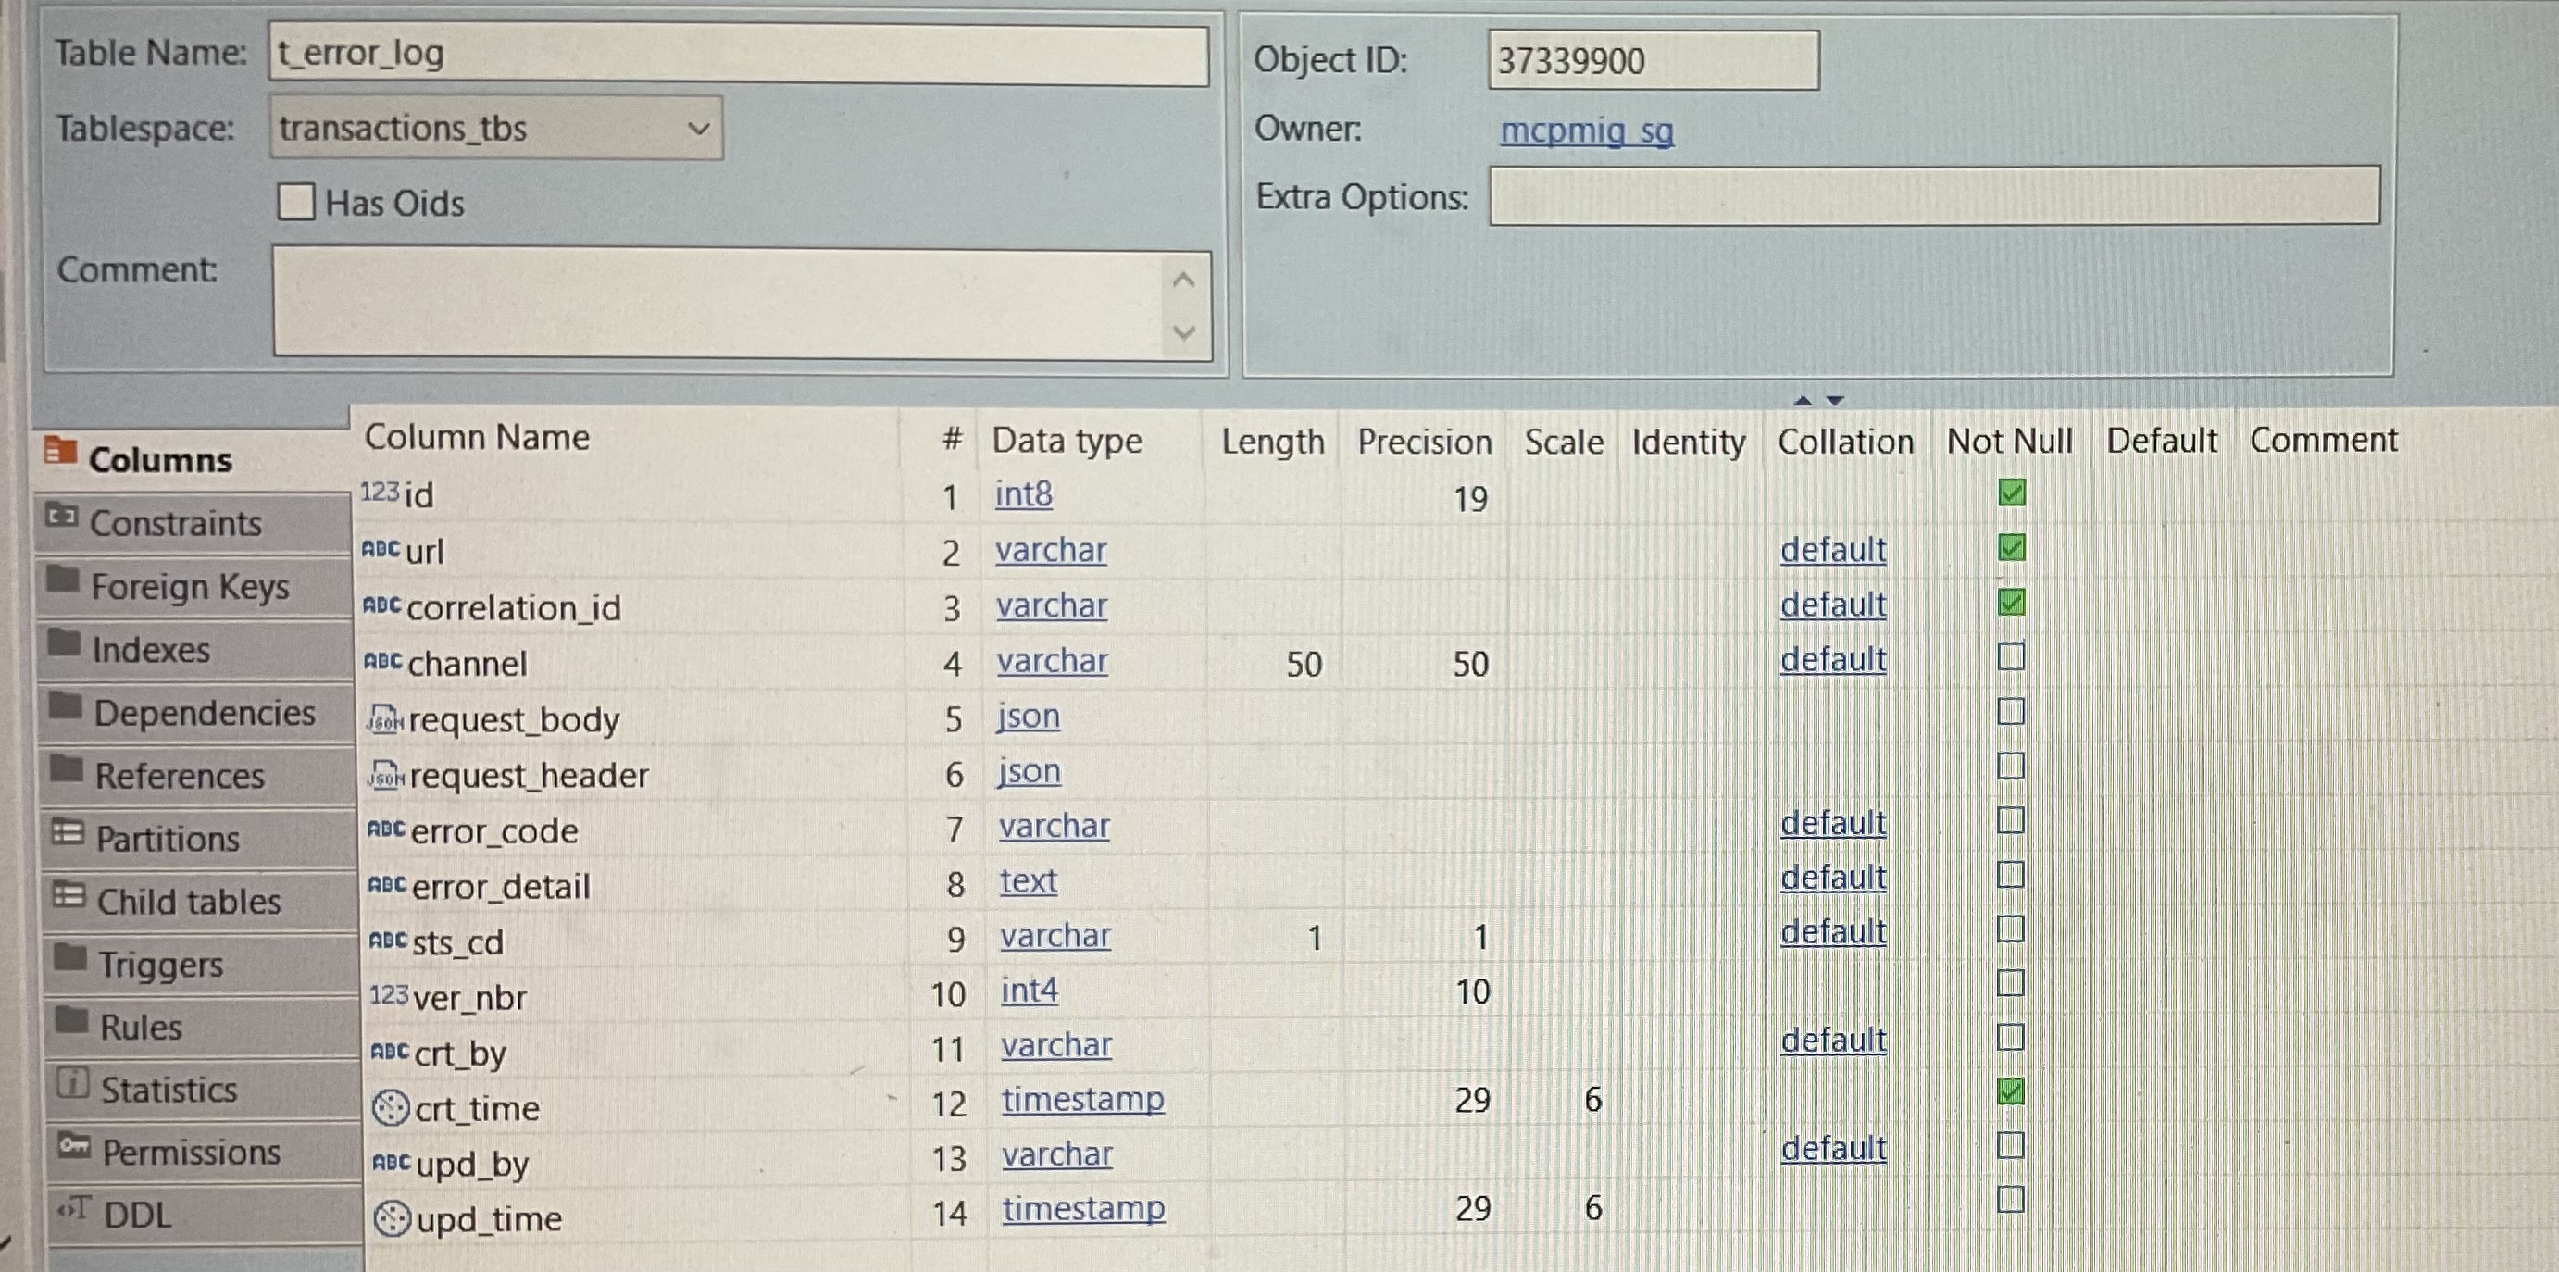Click the Partitions table icon
2559x1272 pixels.
pos(68,831)
